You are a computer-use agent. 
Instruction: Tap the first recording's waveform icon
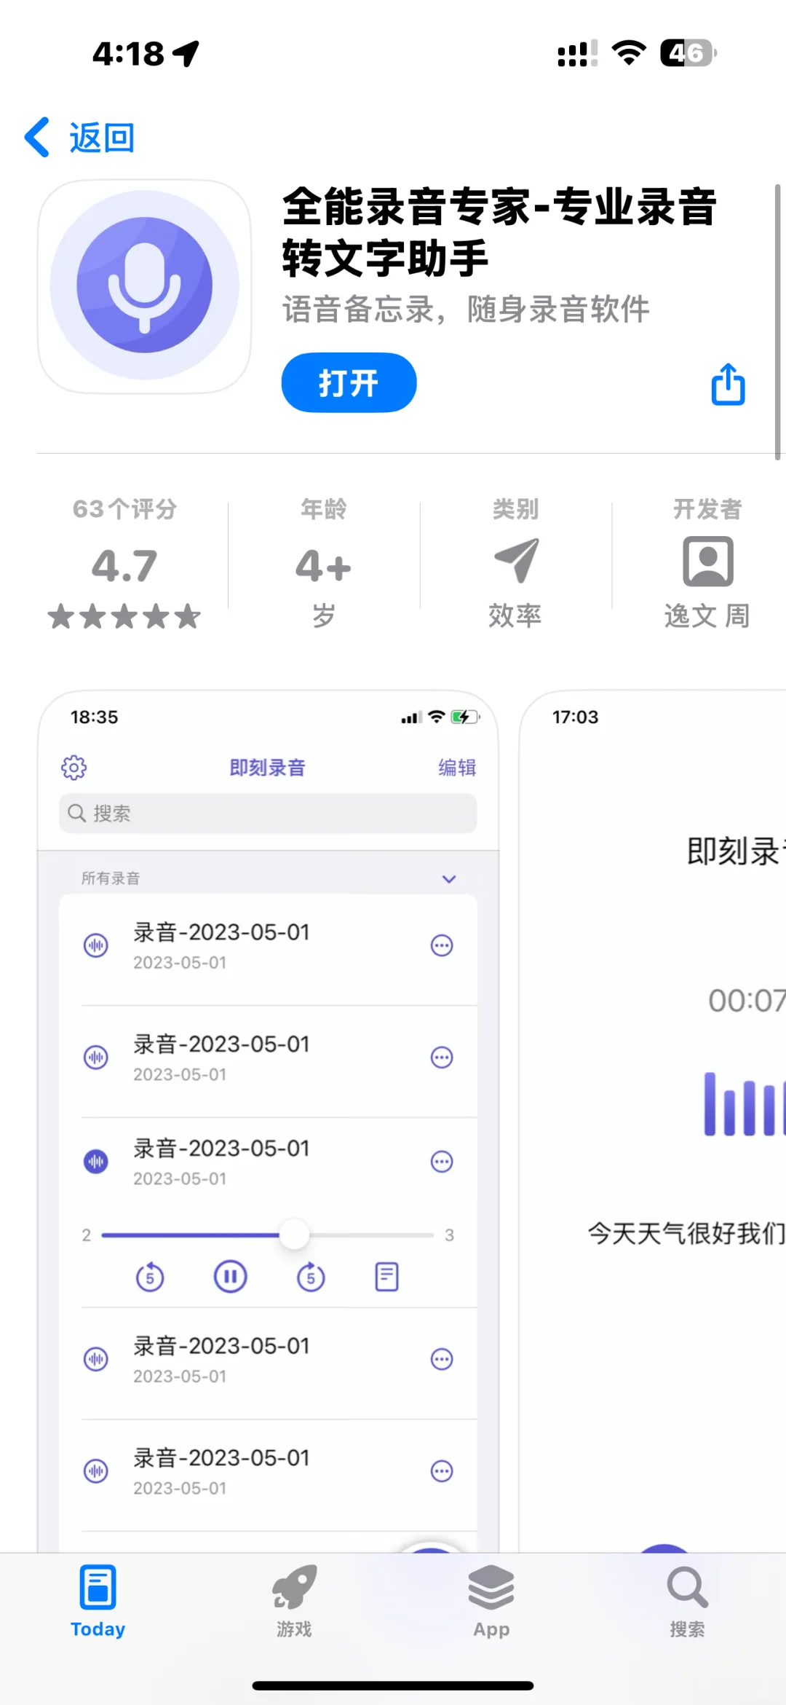(96, 945)
